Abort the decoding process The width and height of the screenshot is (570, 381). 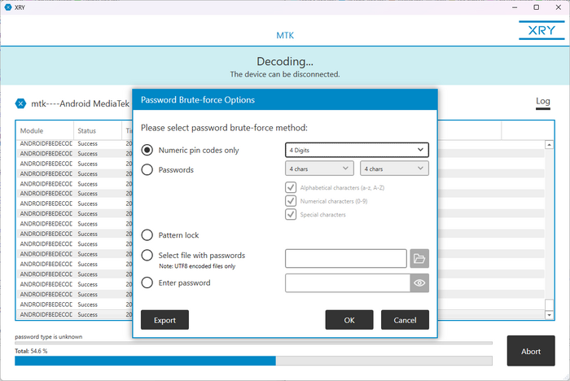pos(531,352)
